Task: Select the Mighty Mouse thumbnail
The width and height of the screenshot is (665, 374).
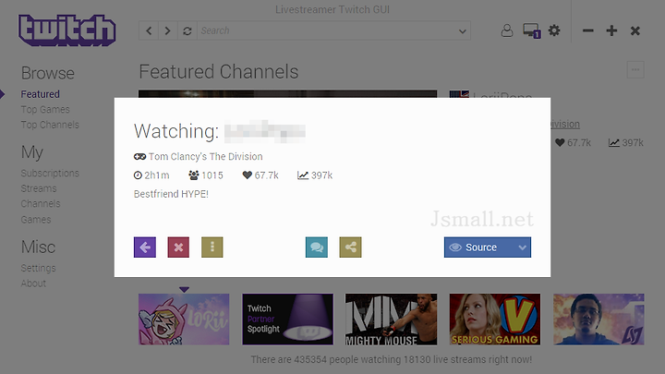Action: coord(391,320)
